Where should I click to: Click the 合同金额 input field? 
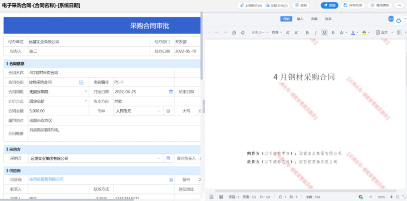pos(57,111)
